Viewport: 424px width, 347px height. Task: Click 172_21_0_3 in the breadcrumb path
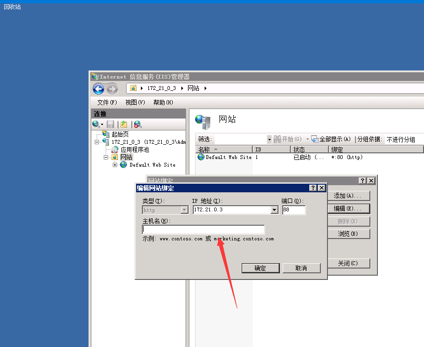pyautogui.click(x=162, y=88)
